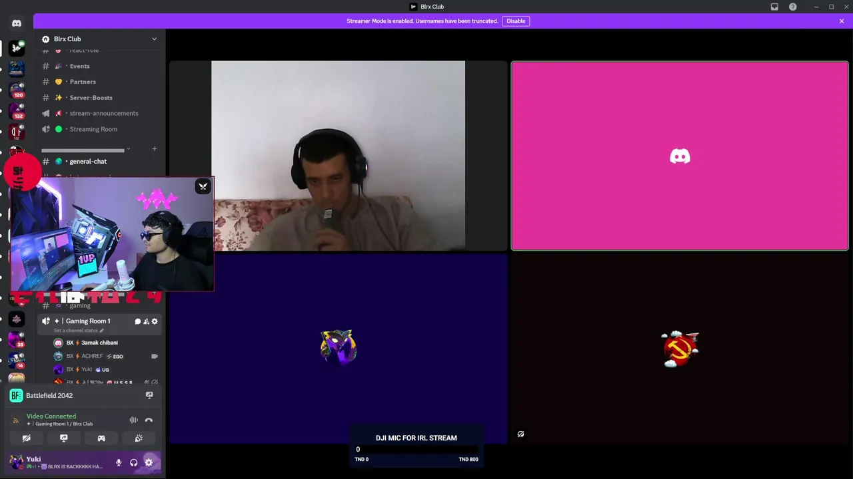Collapse the channel category chevron

click(128, 149)
